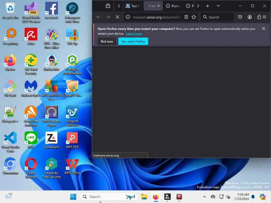
Task: Toggle reader view in address bar
Action: tap(186, 17)
